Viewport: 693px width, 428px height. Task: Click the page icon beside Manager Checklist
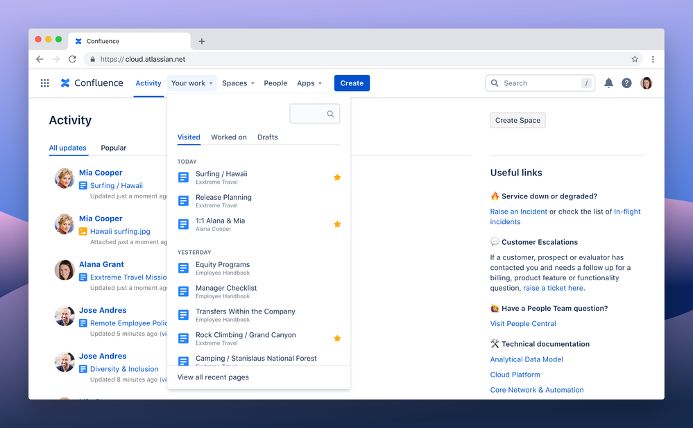(183, 291)
